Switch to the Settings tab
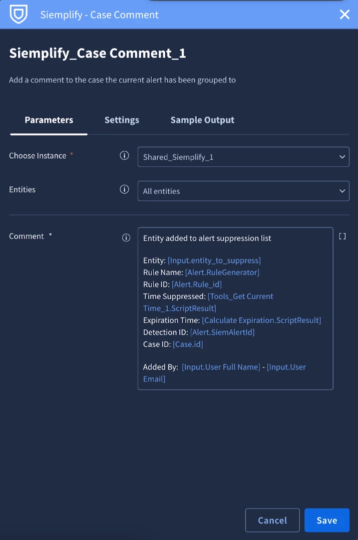Viewport: 358px width, 540px height. (122, 120)
